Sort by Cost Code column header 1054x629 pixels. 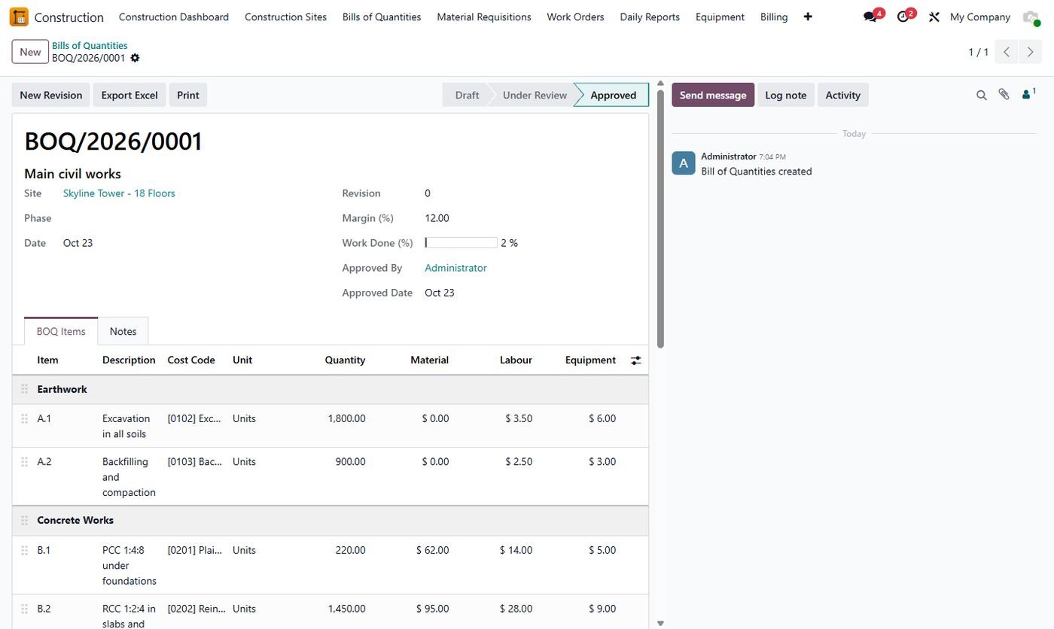click(x=191, y=360)
